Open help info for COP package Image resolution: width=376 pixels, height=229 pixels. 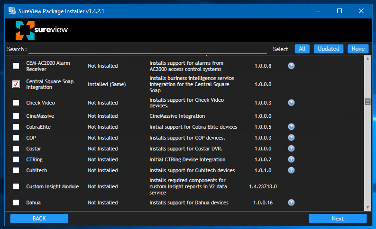point(291,138)
